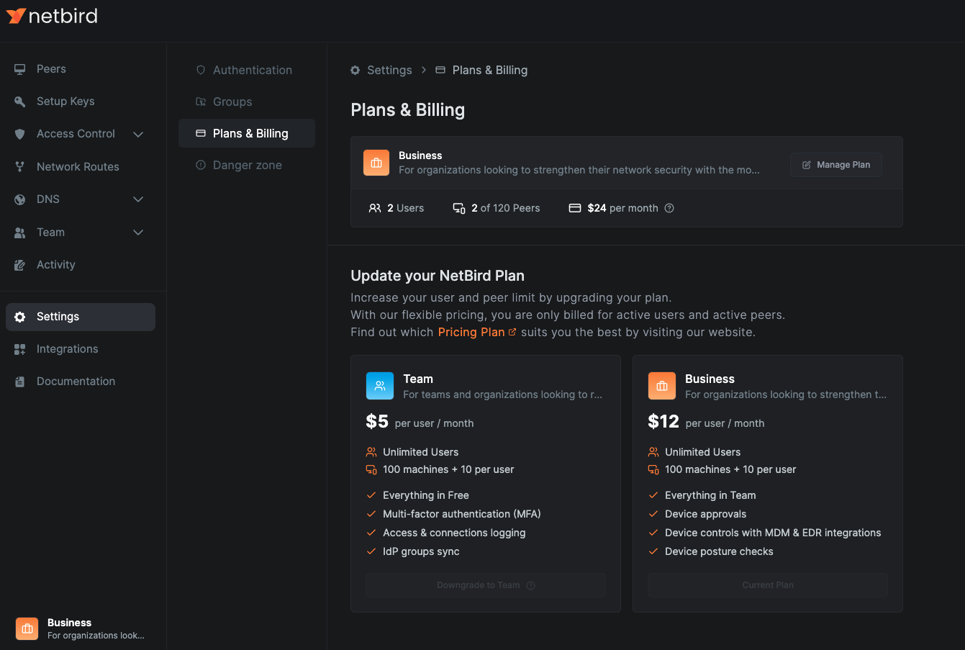The width and height of the screenshot is (965, 650).
Task: Click the Activity pencil icon
Action: pyautogui.click(x=20, y=265)
